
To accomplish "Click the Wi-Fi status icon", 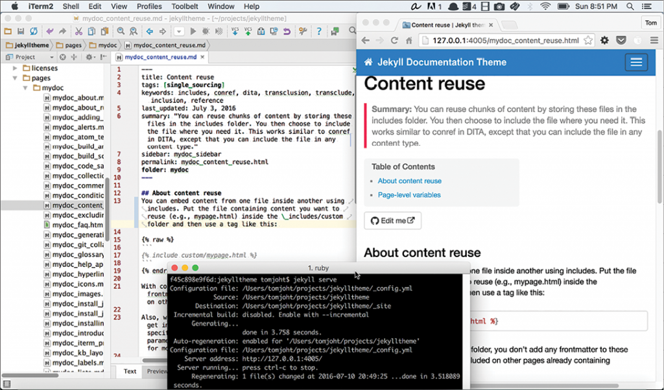I will click(x=545, y=6).
